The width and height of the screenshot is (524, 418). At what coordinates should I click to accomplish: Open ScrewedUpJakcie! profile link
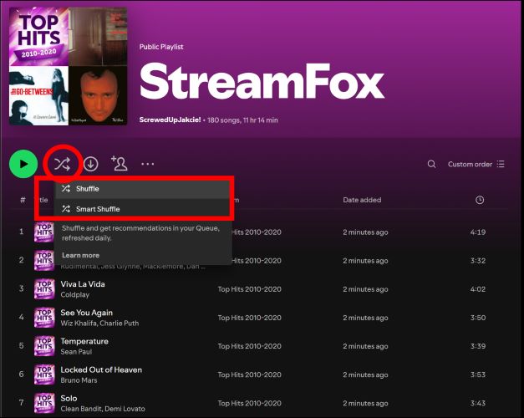tap(170, 120)
